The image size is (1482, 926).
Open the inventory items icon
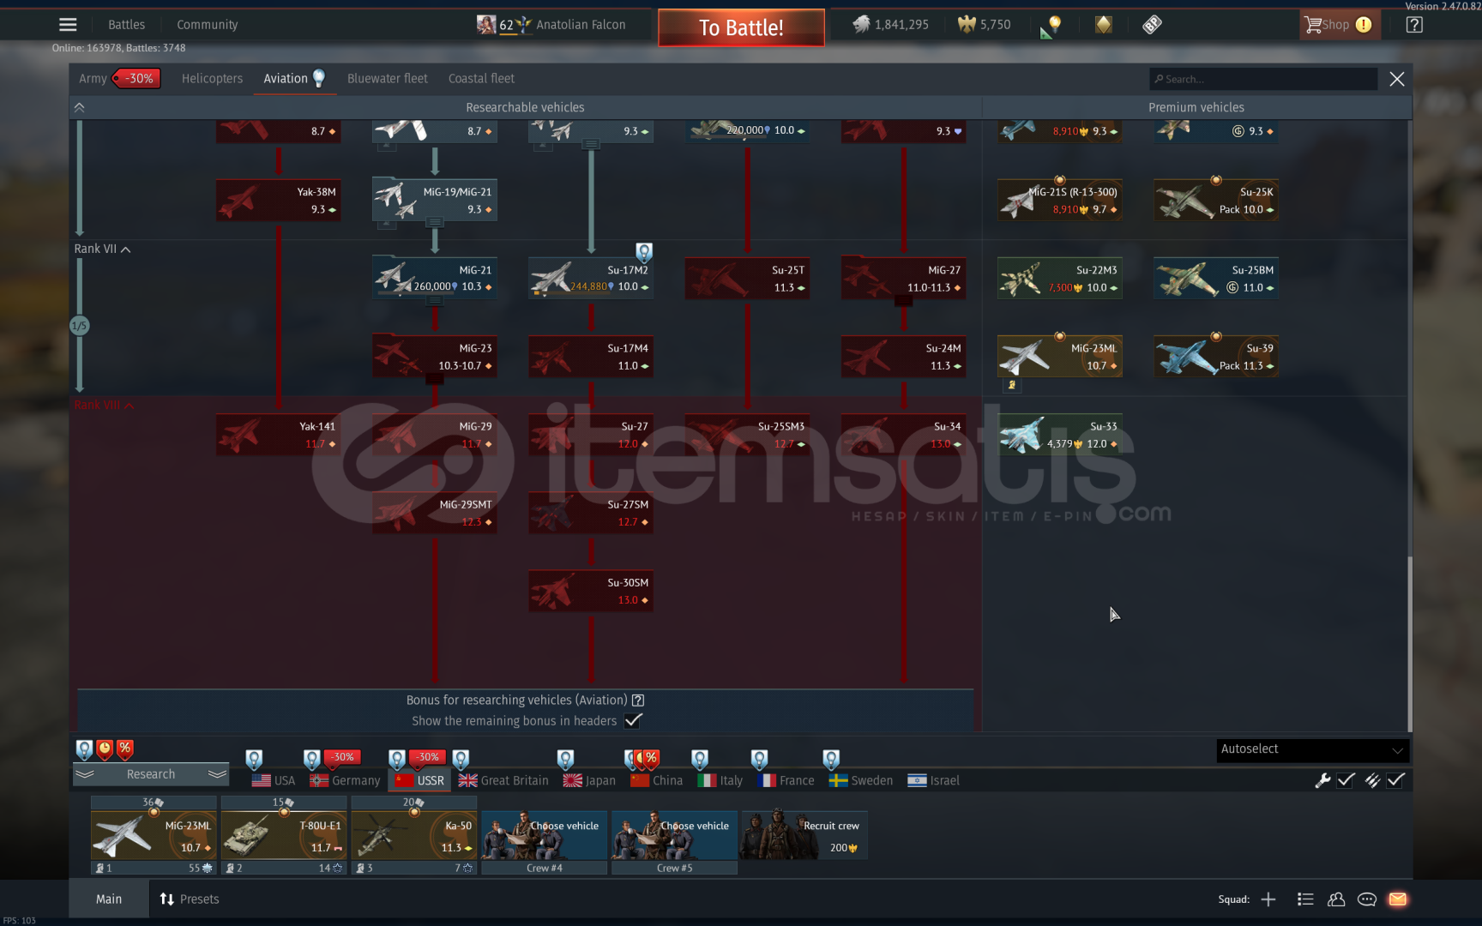[x=1152, y=25]
